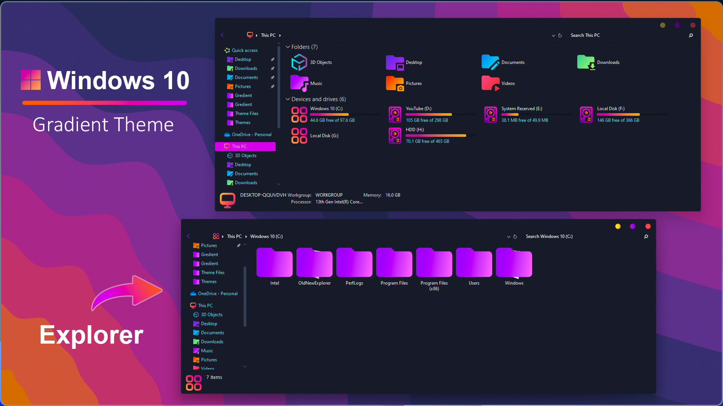
Task: Select Theme Files in bottom window sidebar
Action: 213,273
